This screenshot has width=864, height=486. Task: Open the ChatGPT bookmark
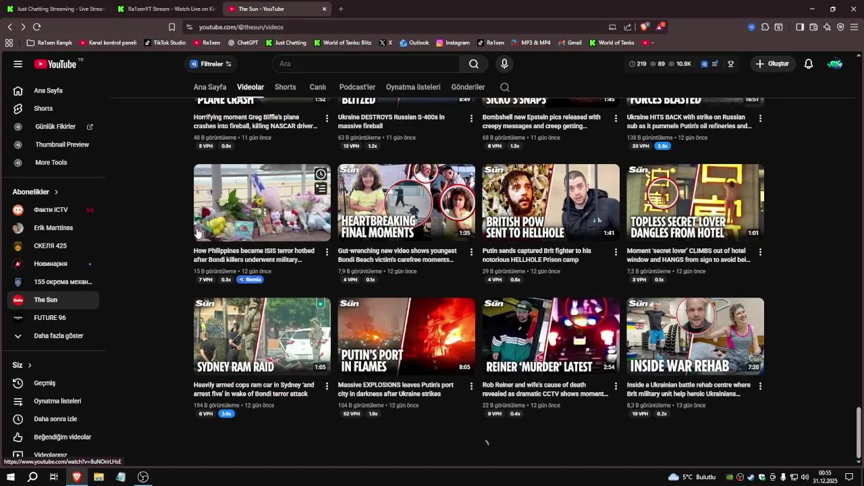(243, 43)
